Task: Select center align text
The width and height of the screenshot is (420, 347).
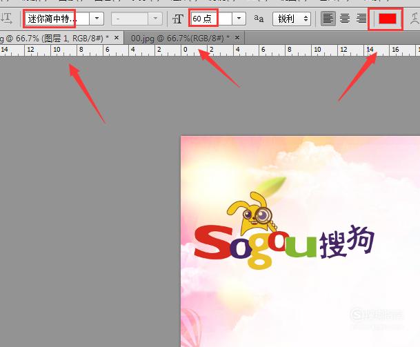Action: (344, 19)
